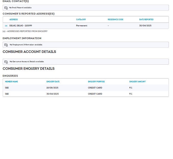Image resolution: width=173 pixels, height=159 pixels.
Task: Select the DELHI, DELHI - 110099 address text
Action: tap(21, 26)
